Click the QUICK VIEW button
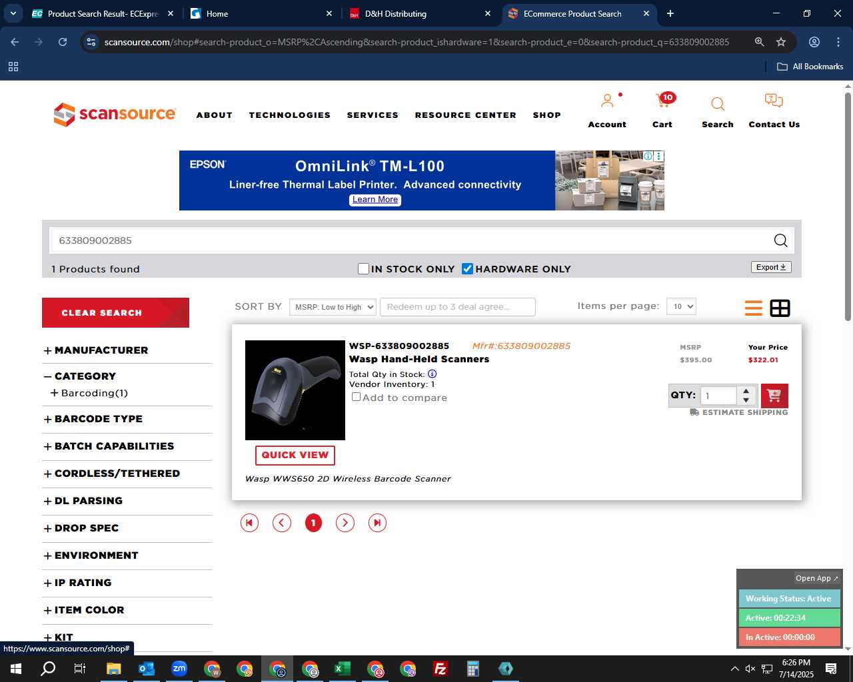Screen dimensions: 853x682 (295, 455)
